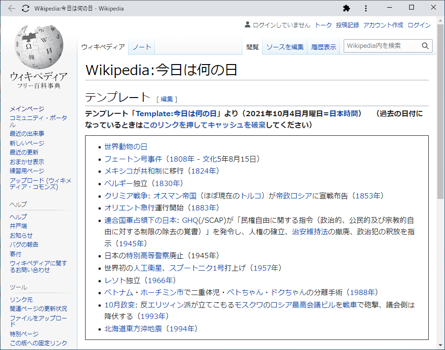Image resolution: width=445 pixels, height=350 pixels.
Task: Maximize the browser window
Action: 412,7
